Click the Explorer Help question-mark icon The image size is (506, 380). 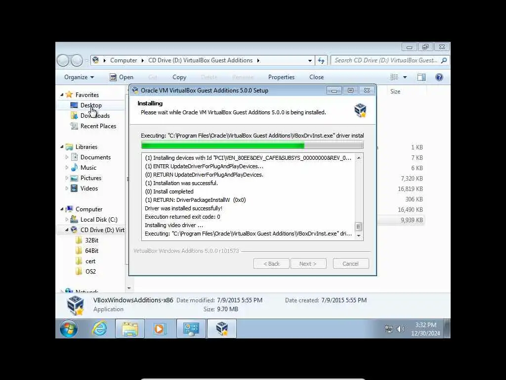439,77
